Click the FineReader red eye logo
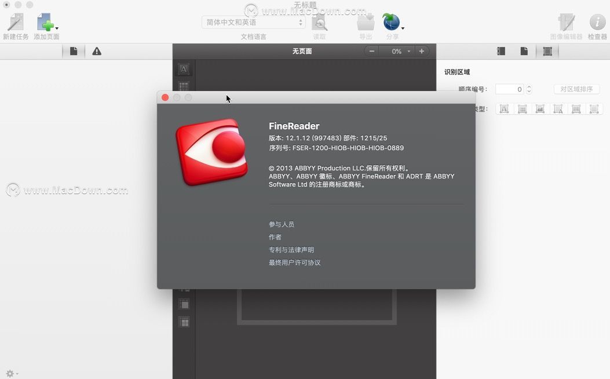 click(212, 152)
